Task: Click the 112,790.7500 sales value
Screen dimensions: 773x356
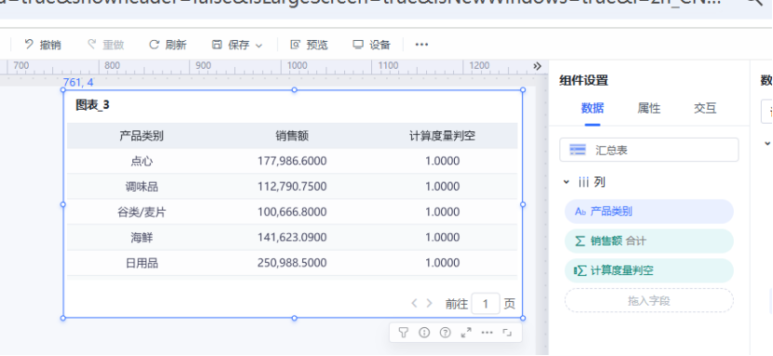Action: point(292,187)
